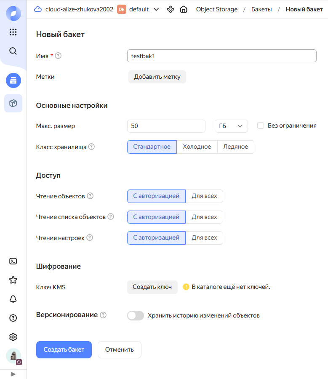Open the all services grid icon

pos(13,32)
